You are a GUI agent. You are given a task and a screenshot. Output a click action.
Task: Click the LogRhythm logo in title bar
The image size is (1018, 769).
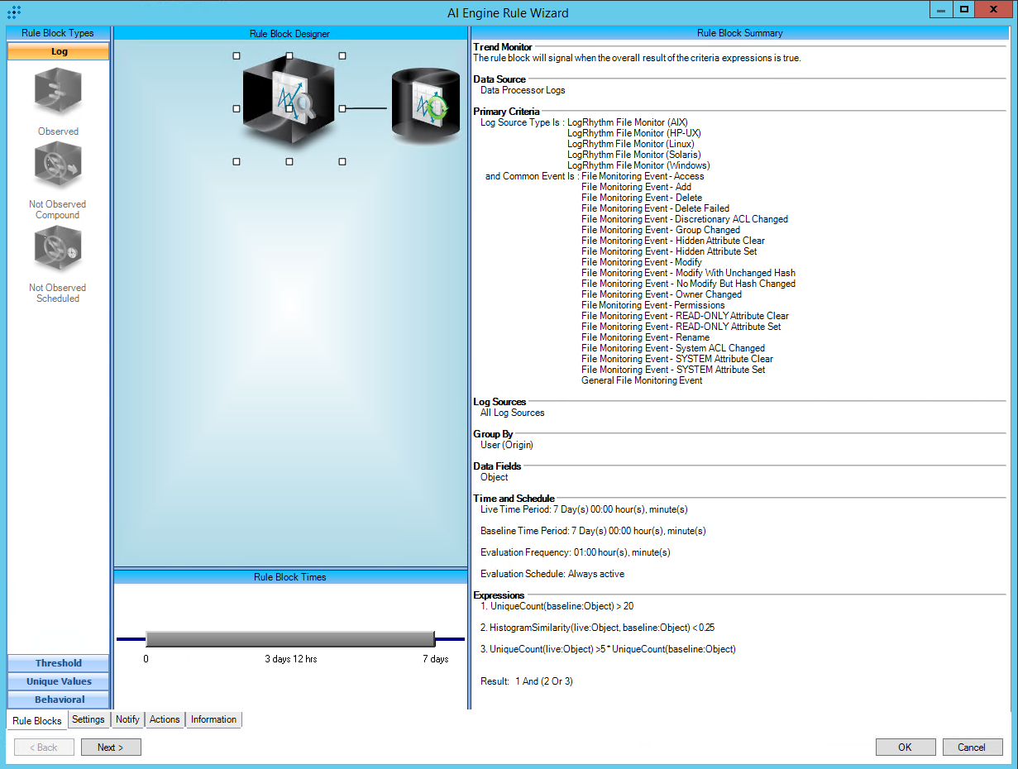click(14, 12)
